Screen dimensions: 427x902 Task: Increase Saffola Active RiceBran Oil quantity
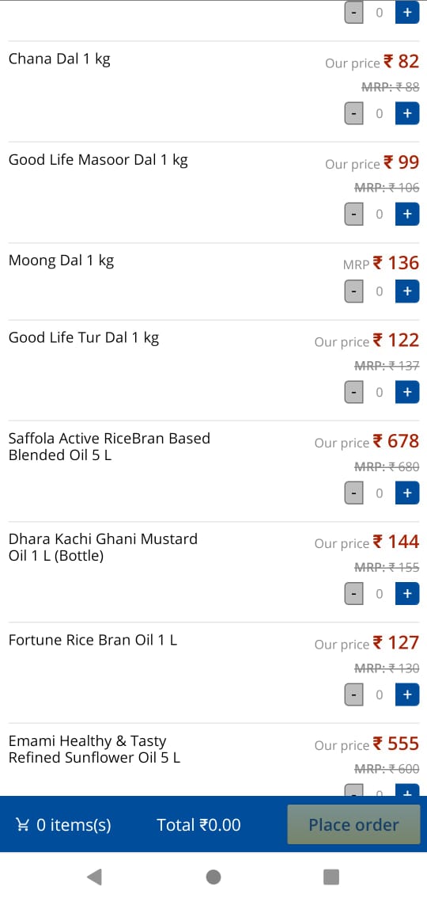(x=407, y=493)
